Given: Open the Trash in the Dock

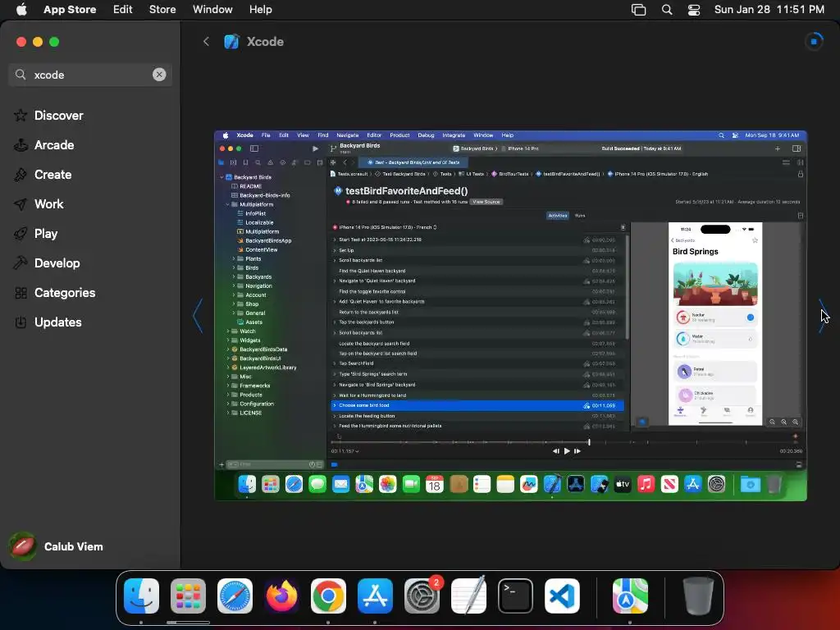Looking at the screenshot, I should (698, 596).
